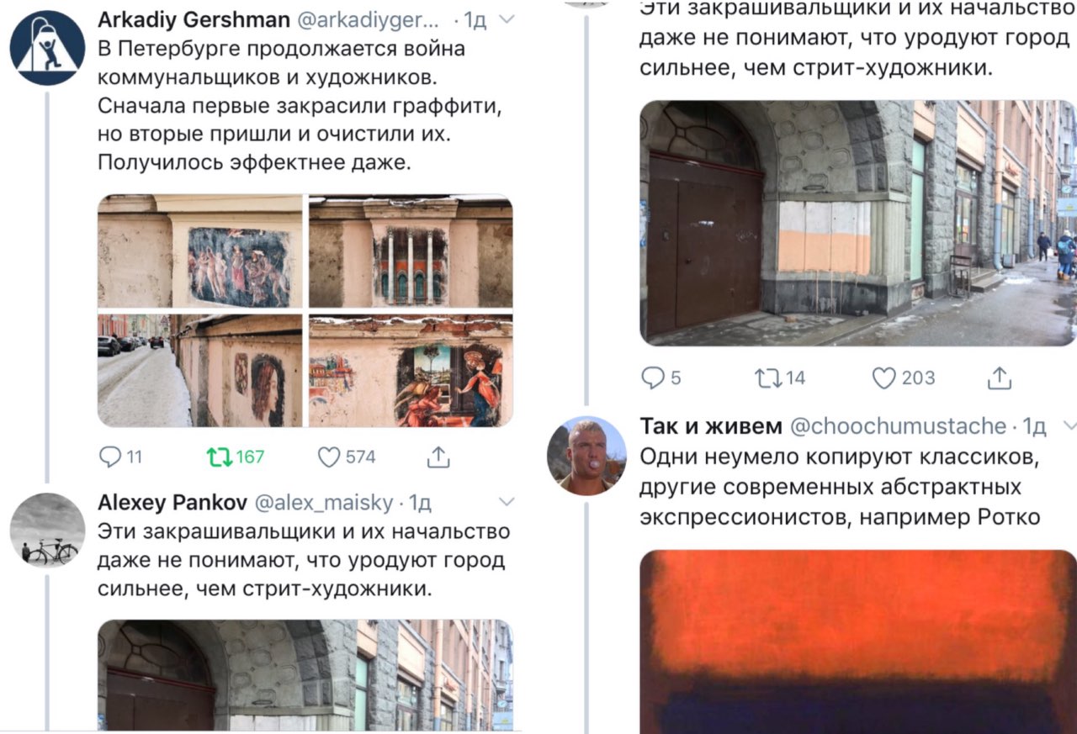This screenshot has height=734, width=1077.
Task: Open the orange Rothko painting image
Action: coord(858,642)
